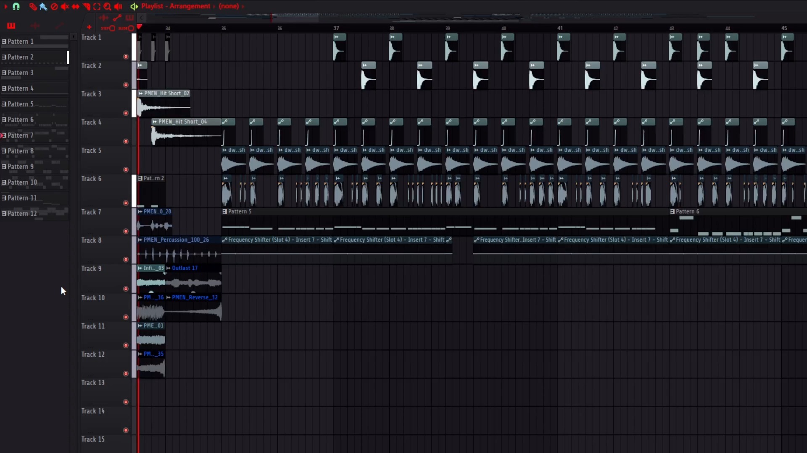Select the Track 6 header label
Image resolution: width=807 pixels, height=453 pixels.
click(x=91, y=179)
